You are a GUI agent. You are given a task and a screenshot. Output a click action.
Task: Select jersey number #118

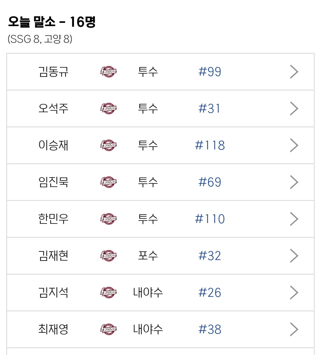coord(210,145)
